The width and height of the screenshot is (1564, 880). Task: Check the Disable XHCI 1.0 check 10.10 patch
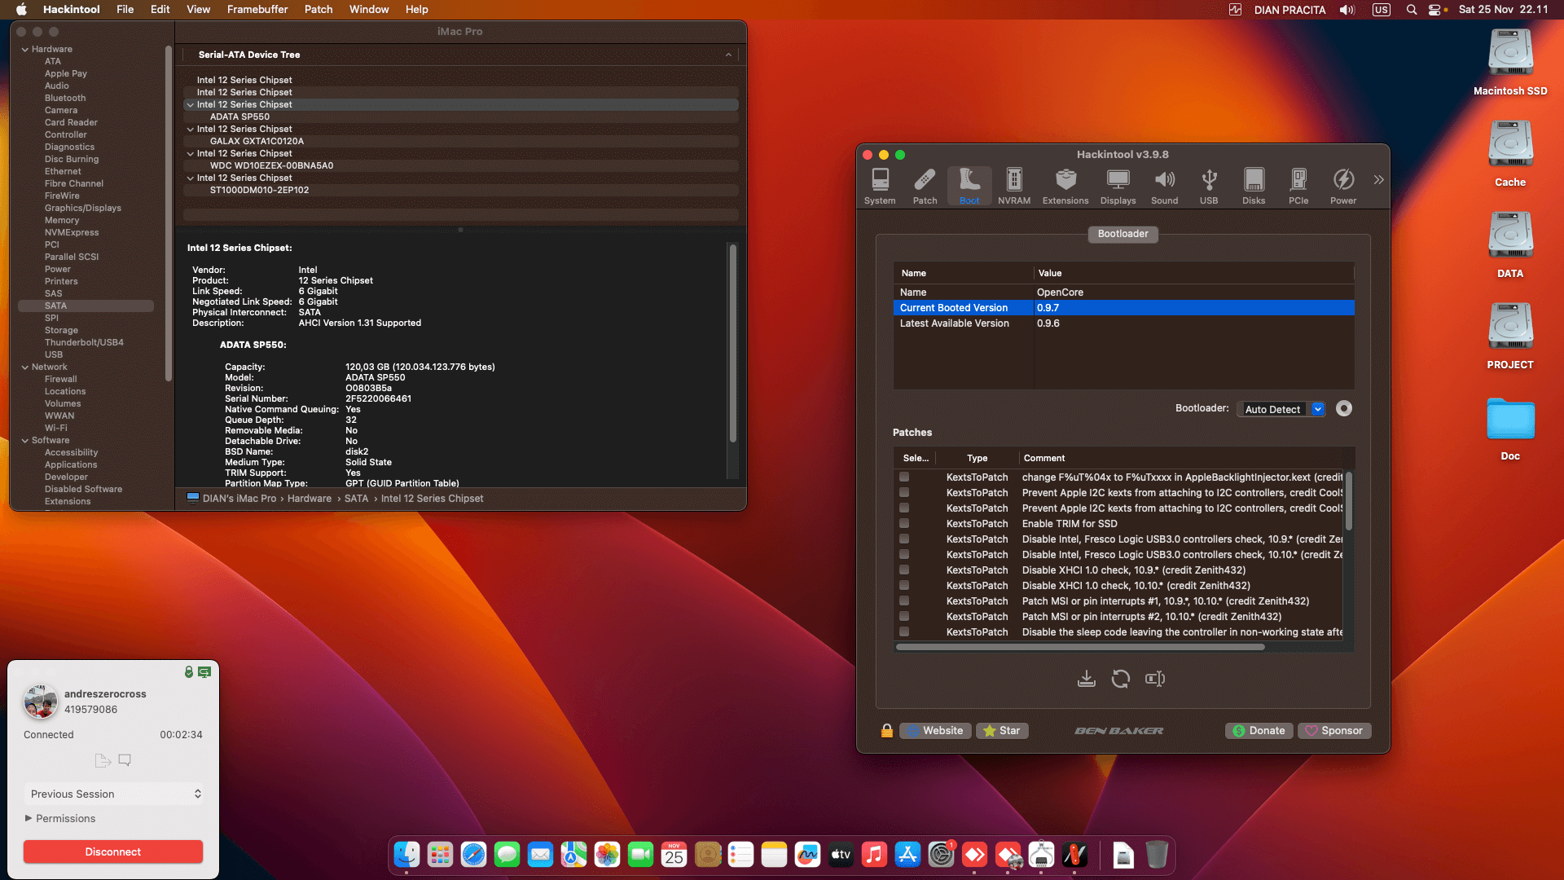904,586
